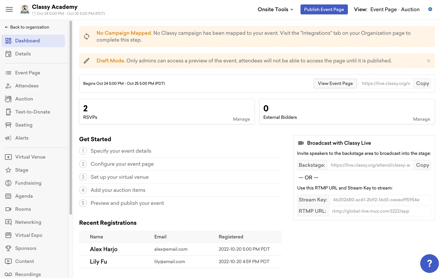Click the Registered column header

pyautogui.click(x=231, y=237)
